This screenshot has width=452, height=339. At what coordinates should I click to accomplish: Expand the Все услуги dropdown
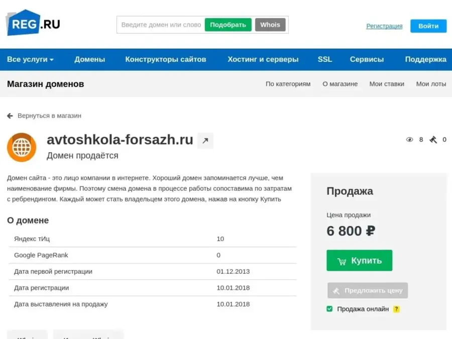click(x=30, y=59)
